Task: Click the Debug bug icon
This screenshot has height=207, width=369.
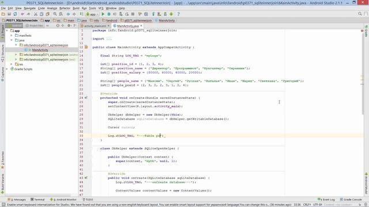Action: point(109,14)
